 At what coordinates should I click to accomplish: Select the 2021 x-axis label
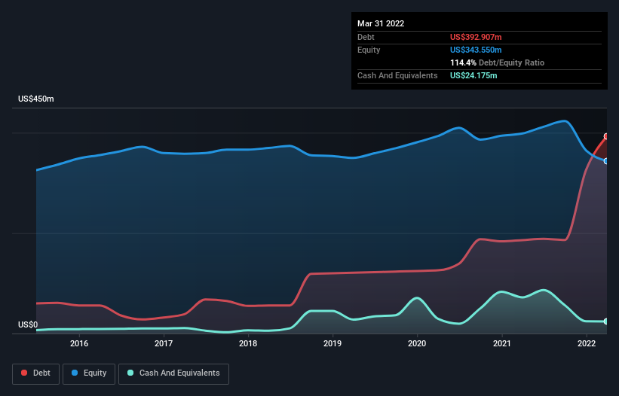coord(501,343)
